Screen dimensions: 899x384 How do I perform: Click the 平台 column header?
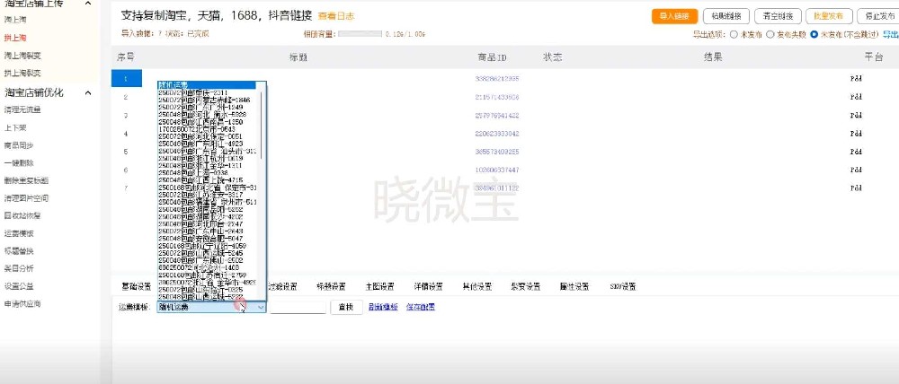(x=873, y=57)
